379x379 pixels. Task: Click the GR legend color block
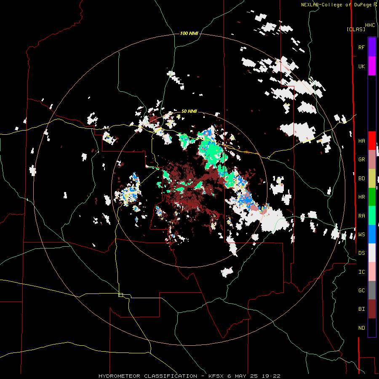coord(372,160)
